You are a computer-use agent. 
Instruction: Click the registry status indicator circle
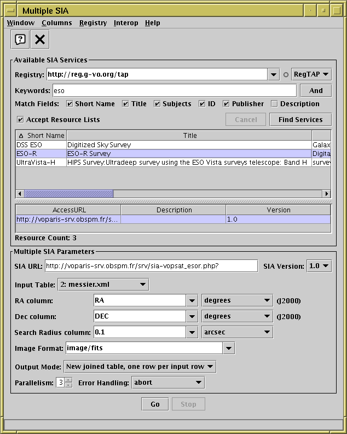point(286,74)
